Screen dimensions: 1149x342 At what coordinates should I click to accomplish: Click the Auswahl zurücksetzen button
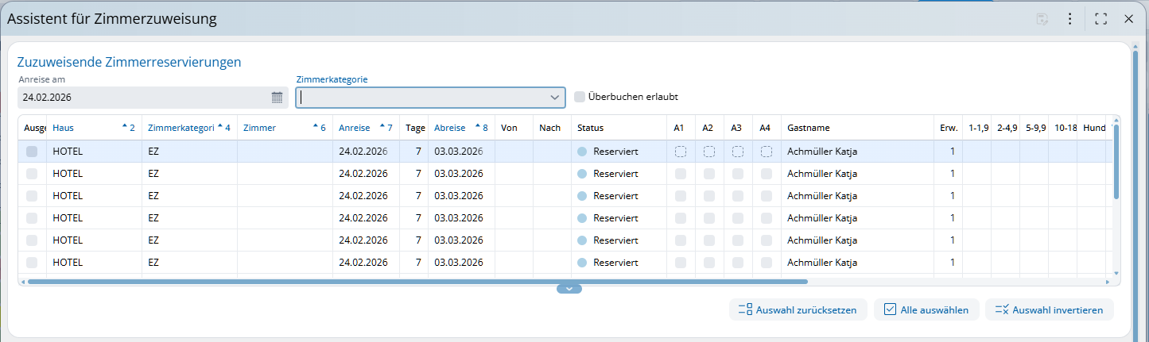coord(798,310)
